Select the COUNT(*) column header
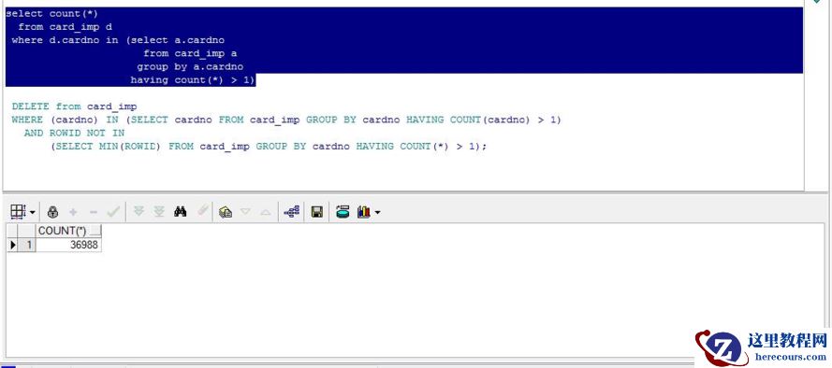Screen dimensions: 832x368 tap(68, 231)
